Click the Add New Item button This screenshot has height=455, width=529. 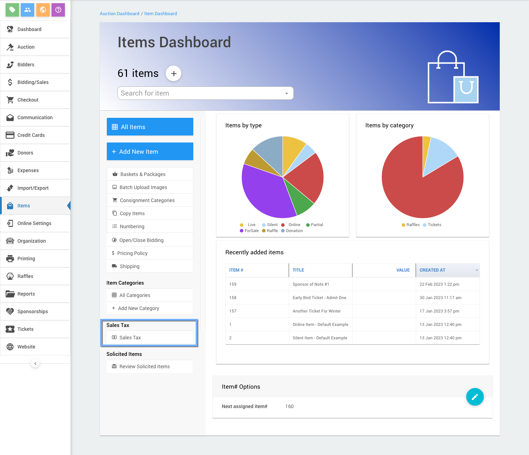[x=150, y=152]
